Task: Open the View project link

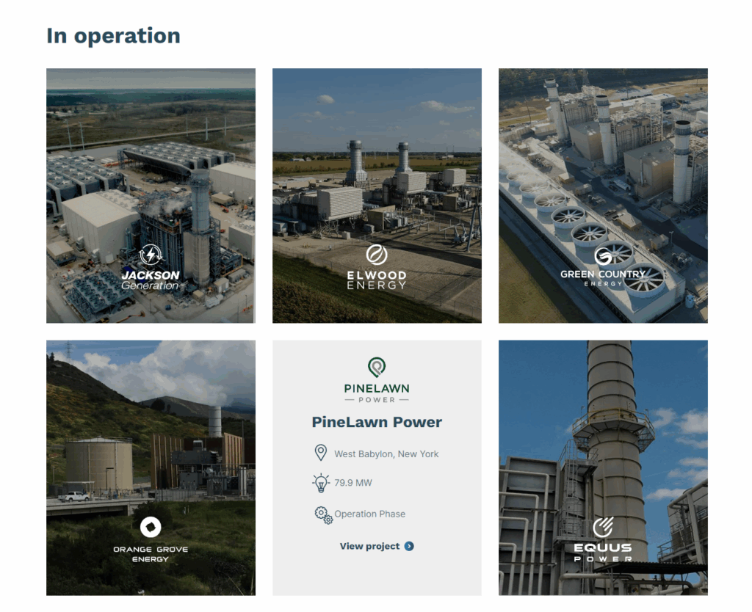Action: click(x=369, y=546)
